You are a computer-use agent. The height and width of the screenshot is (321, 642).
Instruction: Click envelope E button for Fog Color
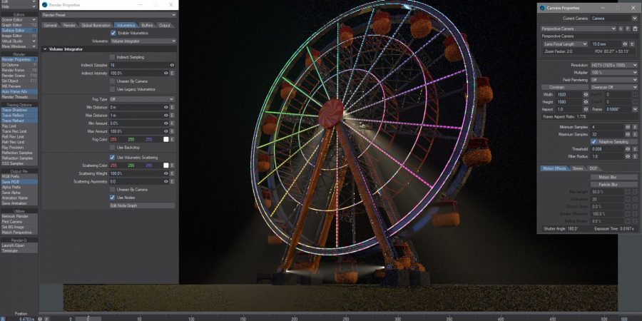tap(173, 139)
